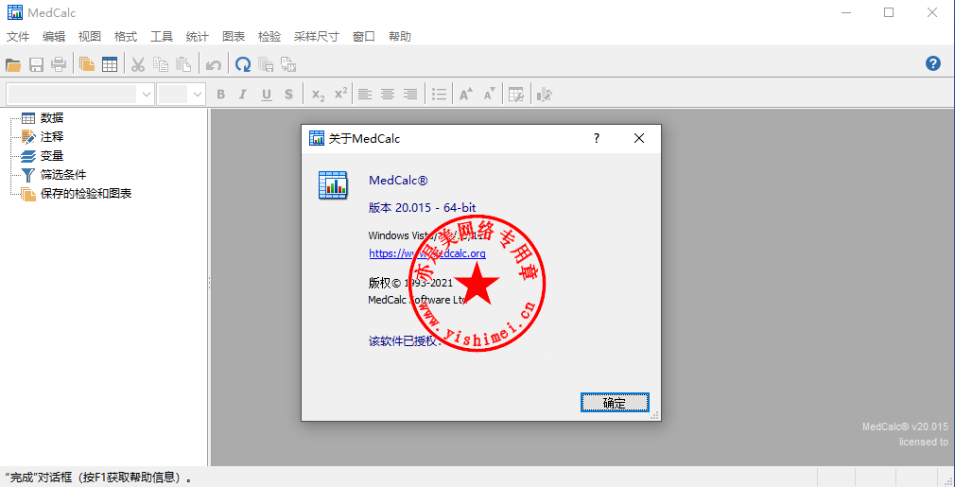Screen dimensions: 955x487
Task: Select 保存的检验和图表 tree item
Action: 86,194
